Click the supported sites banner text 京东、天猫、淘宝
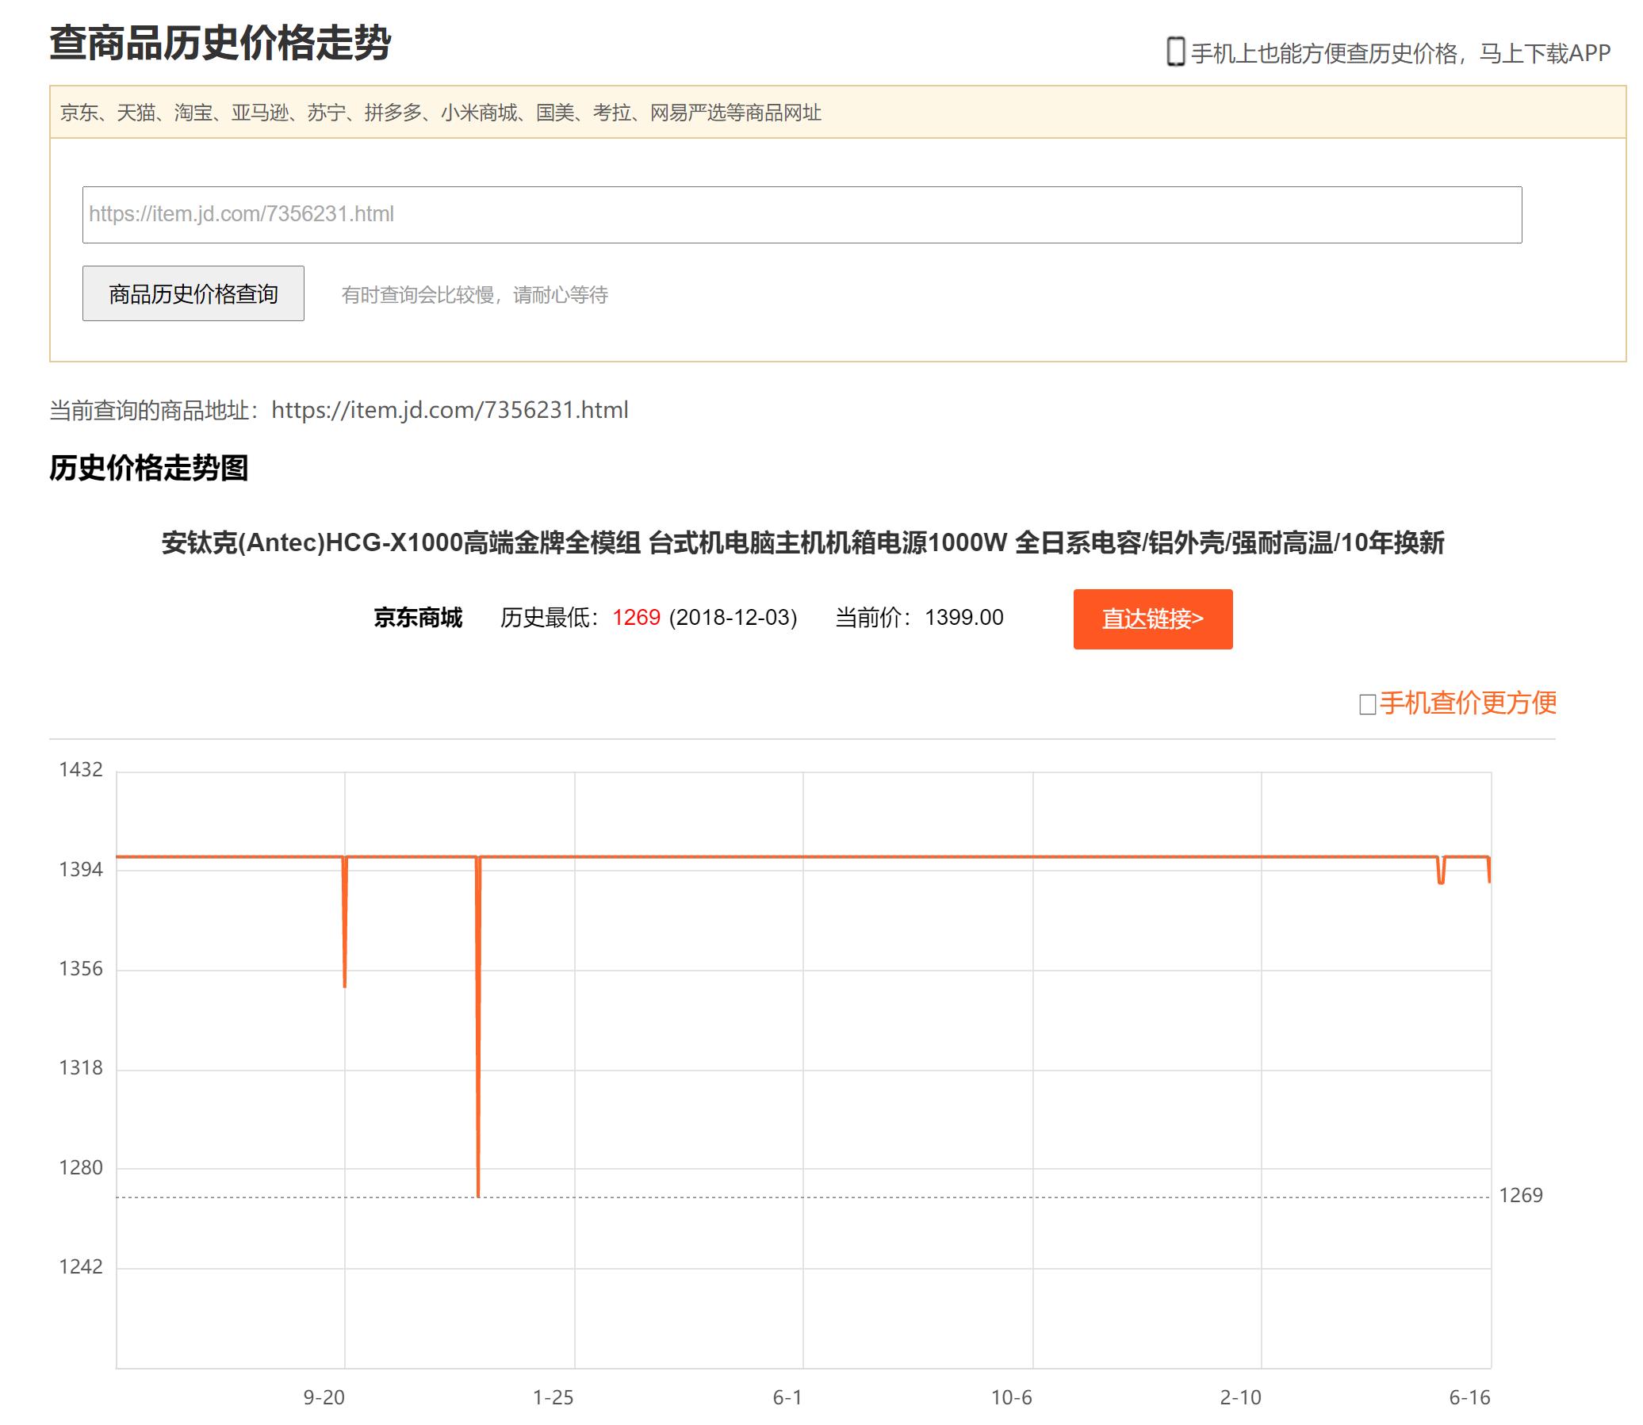The height and width of the screenshot is (1425, 1643). pos(441,113)
